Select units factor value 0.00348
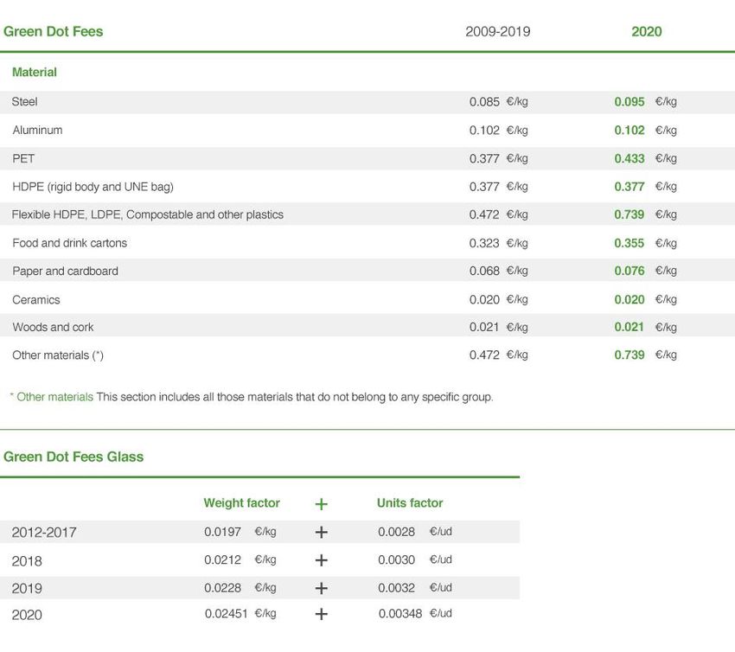 point(400,614)
